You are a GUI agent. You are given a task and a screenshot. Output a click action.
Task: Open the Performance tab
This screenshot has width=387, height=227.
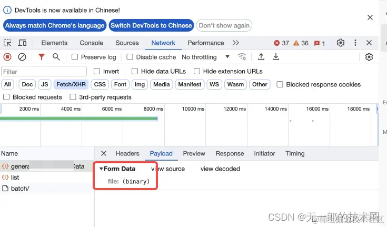(x=206, y=43)
